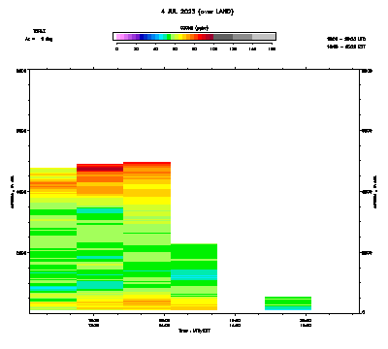Viewport: 388px width, 349px height.
Task: Click the cyan band in the fourth column
Action: [194, 274]
